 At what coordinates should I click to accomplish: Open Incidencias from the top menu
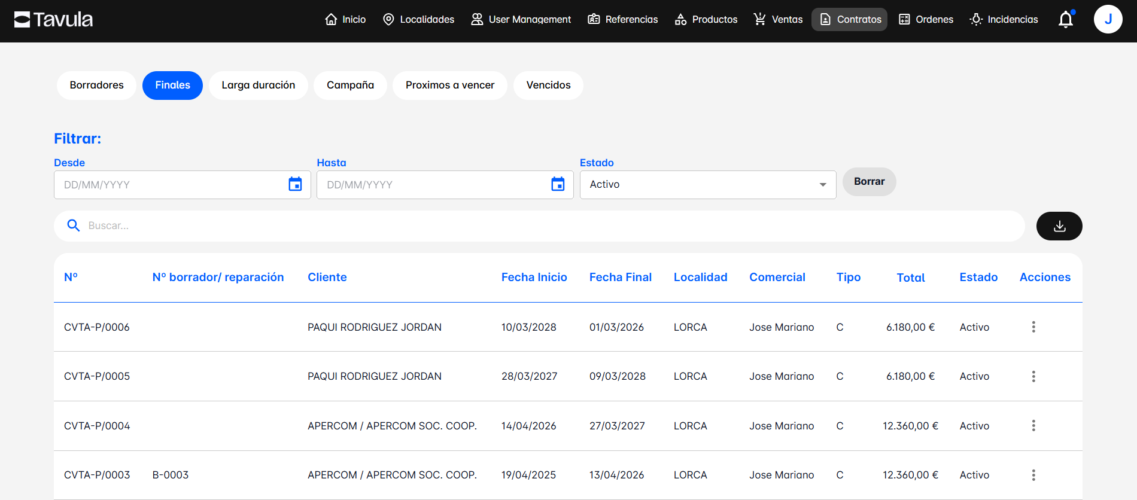1004,20
